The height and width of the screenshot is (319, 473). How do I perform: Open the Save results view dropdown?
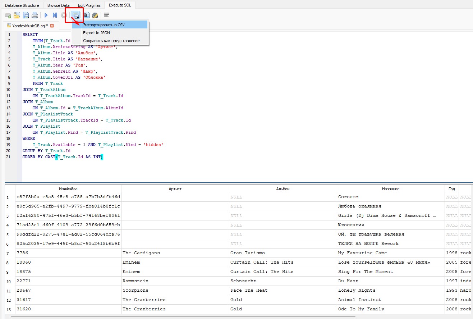75,15
